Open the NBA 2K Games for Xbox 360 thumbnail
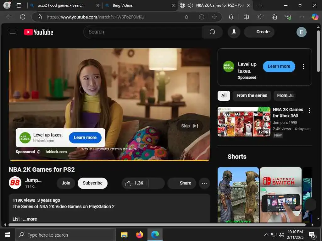Image resolution: width=322 pixels, height=241 pixels. pos(244,121)
